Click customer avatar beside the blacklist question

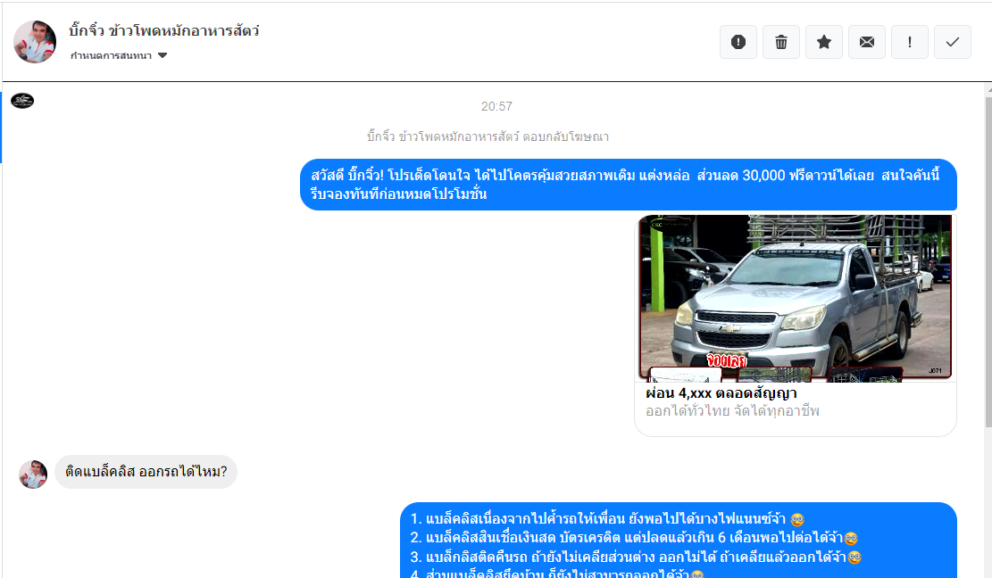pyautogui.click(x=33, y=474)
